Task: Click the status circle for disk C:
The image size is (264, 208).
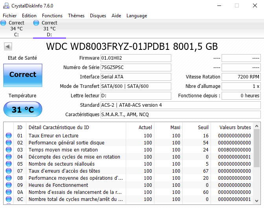Action: point(3,23)
